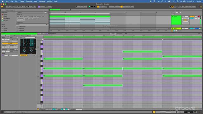
Task: Click the Key mapping mode button
Action: (x=175, y=7)
